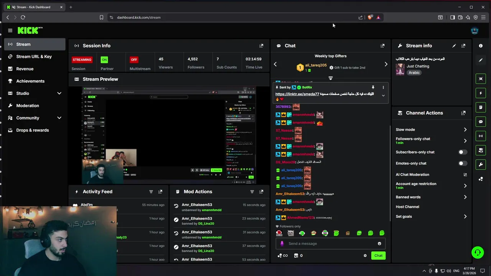Click the green support headset button
The height and width of the screenshot is (276, 491).
point(478,253)
